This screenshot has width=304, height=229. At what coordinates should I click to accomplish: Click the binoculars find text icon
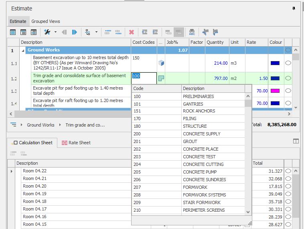pos(192,32)
